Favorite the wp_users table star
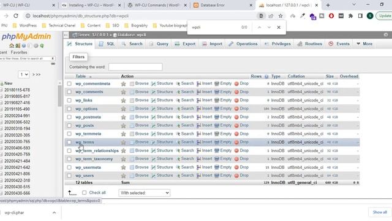The image size is (392, 221). point(123,176)
